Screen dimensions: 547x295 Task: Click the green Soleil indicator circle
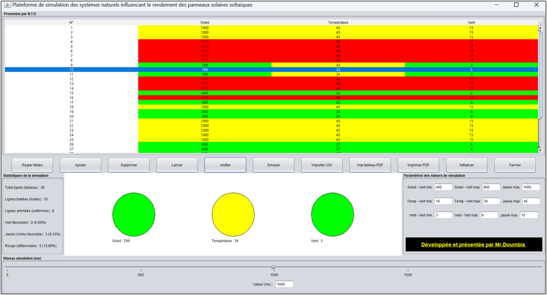click(x=134, y=214)
